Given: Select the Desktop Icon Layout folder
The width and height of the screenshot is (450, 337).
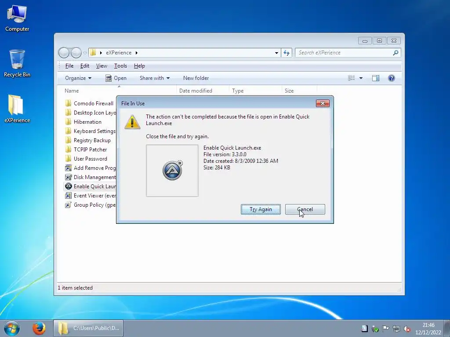Looking at the screenshot, I should pyautogui.click(x=90, y=113).
